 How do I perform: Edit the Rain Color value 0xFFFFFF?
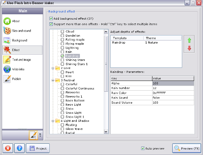click(x=173, y=93)
